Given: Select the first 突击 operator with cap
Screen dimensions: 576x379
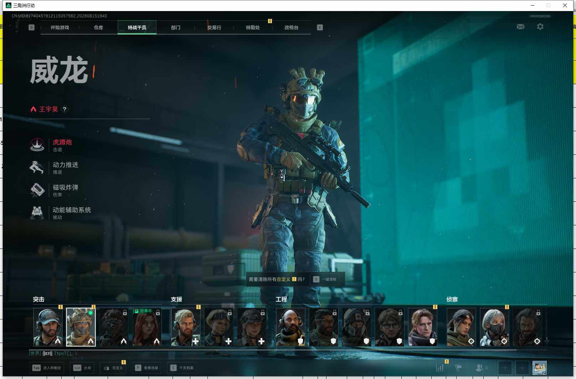Looking at the screenshot, I should point(48,327).
